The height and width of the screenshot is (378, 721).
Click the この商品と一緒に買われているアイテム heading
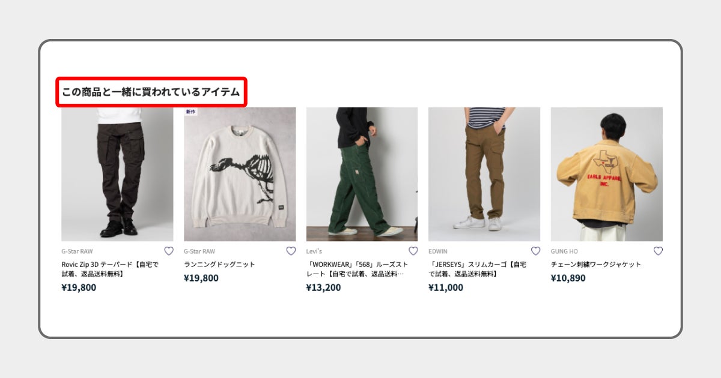point(151,92)
